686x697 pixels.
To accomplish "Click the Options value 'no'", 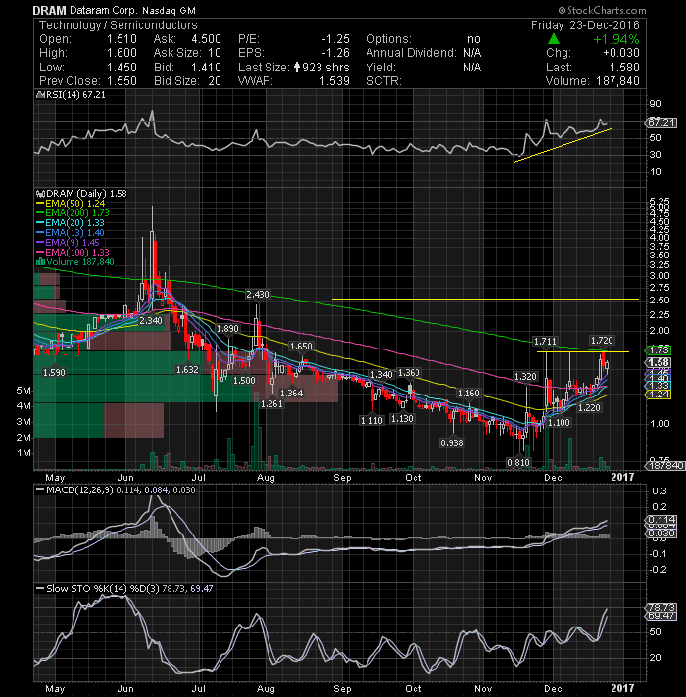I will [474, 39].
